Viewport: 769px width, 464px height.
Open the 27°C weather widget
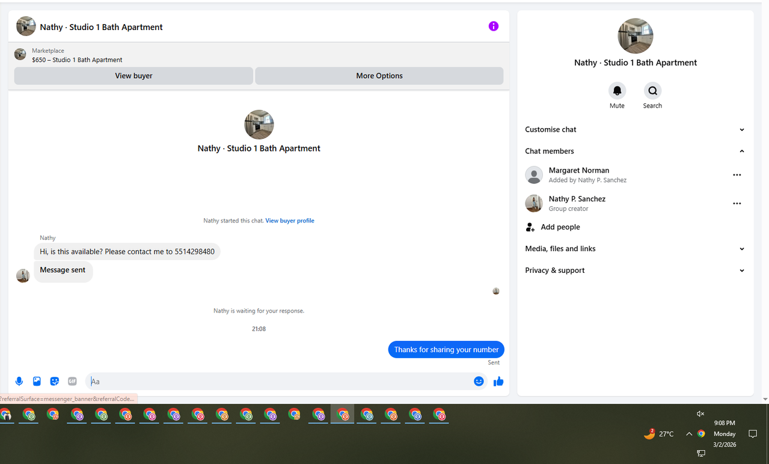pos(659,433)
